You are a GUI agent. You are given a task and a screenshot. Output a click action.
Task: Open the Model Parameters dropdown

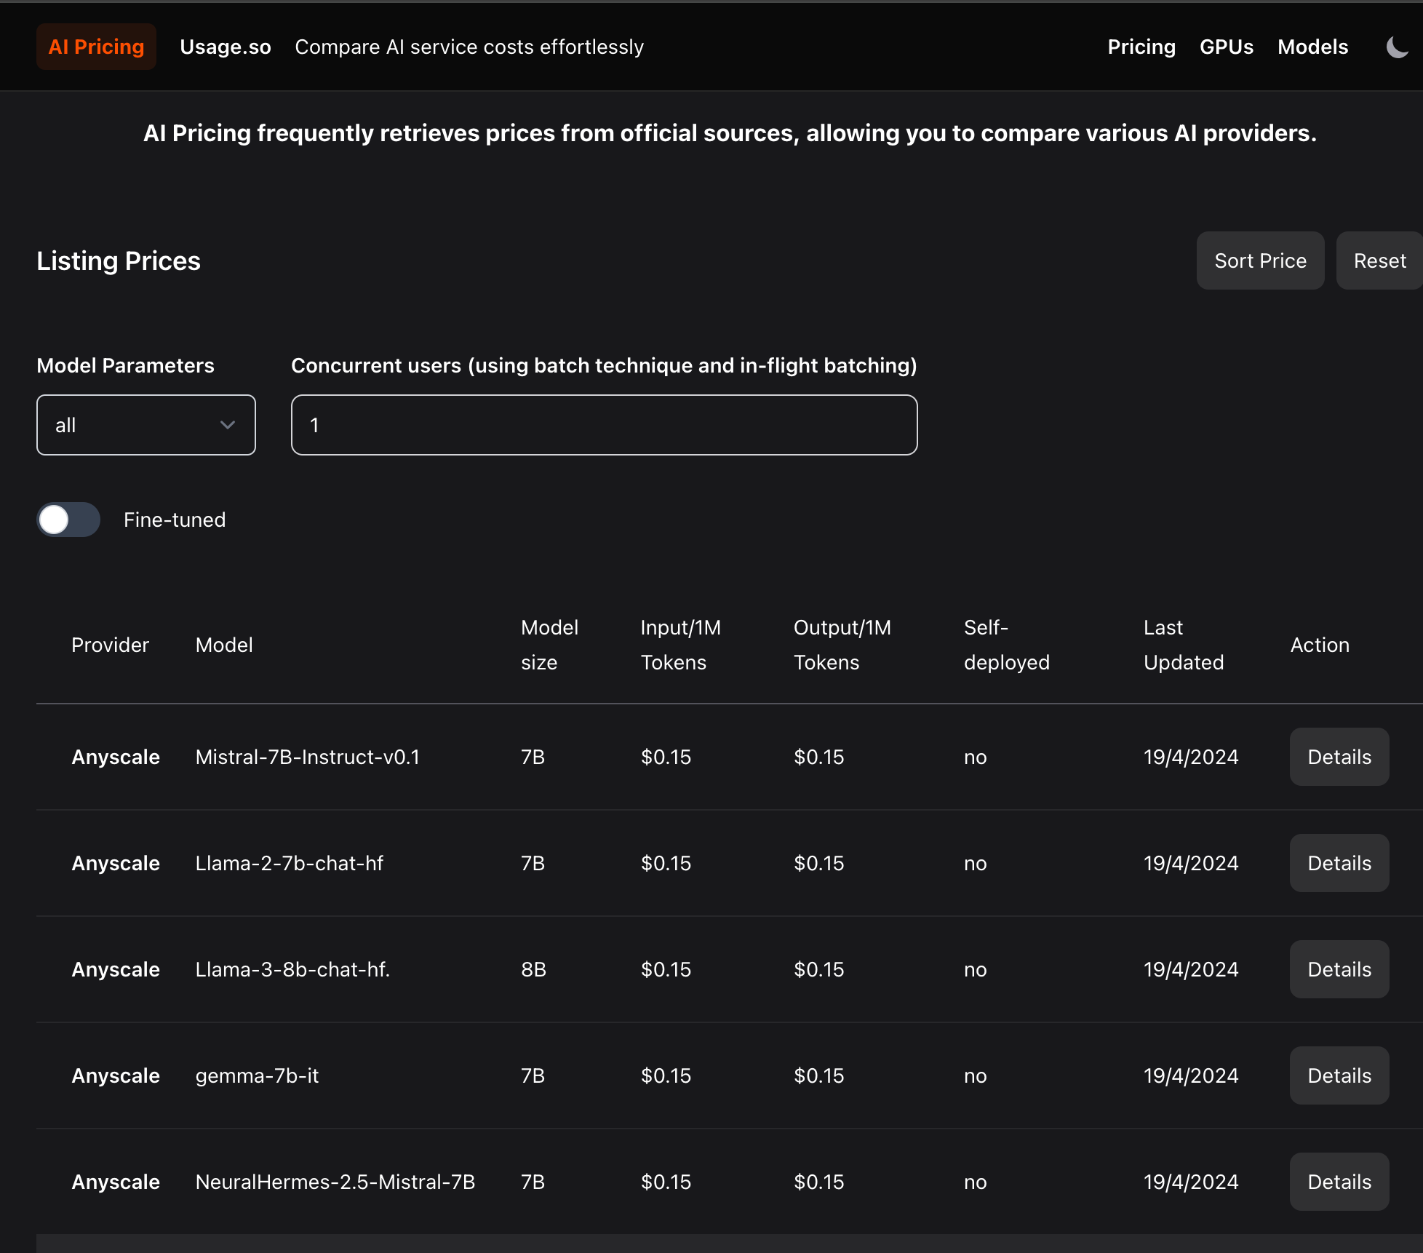pos(146,425)
